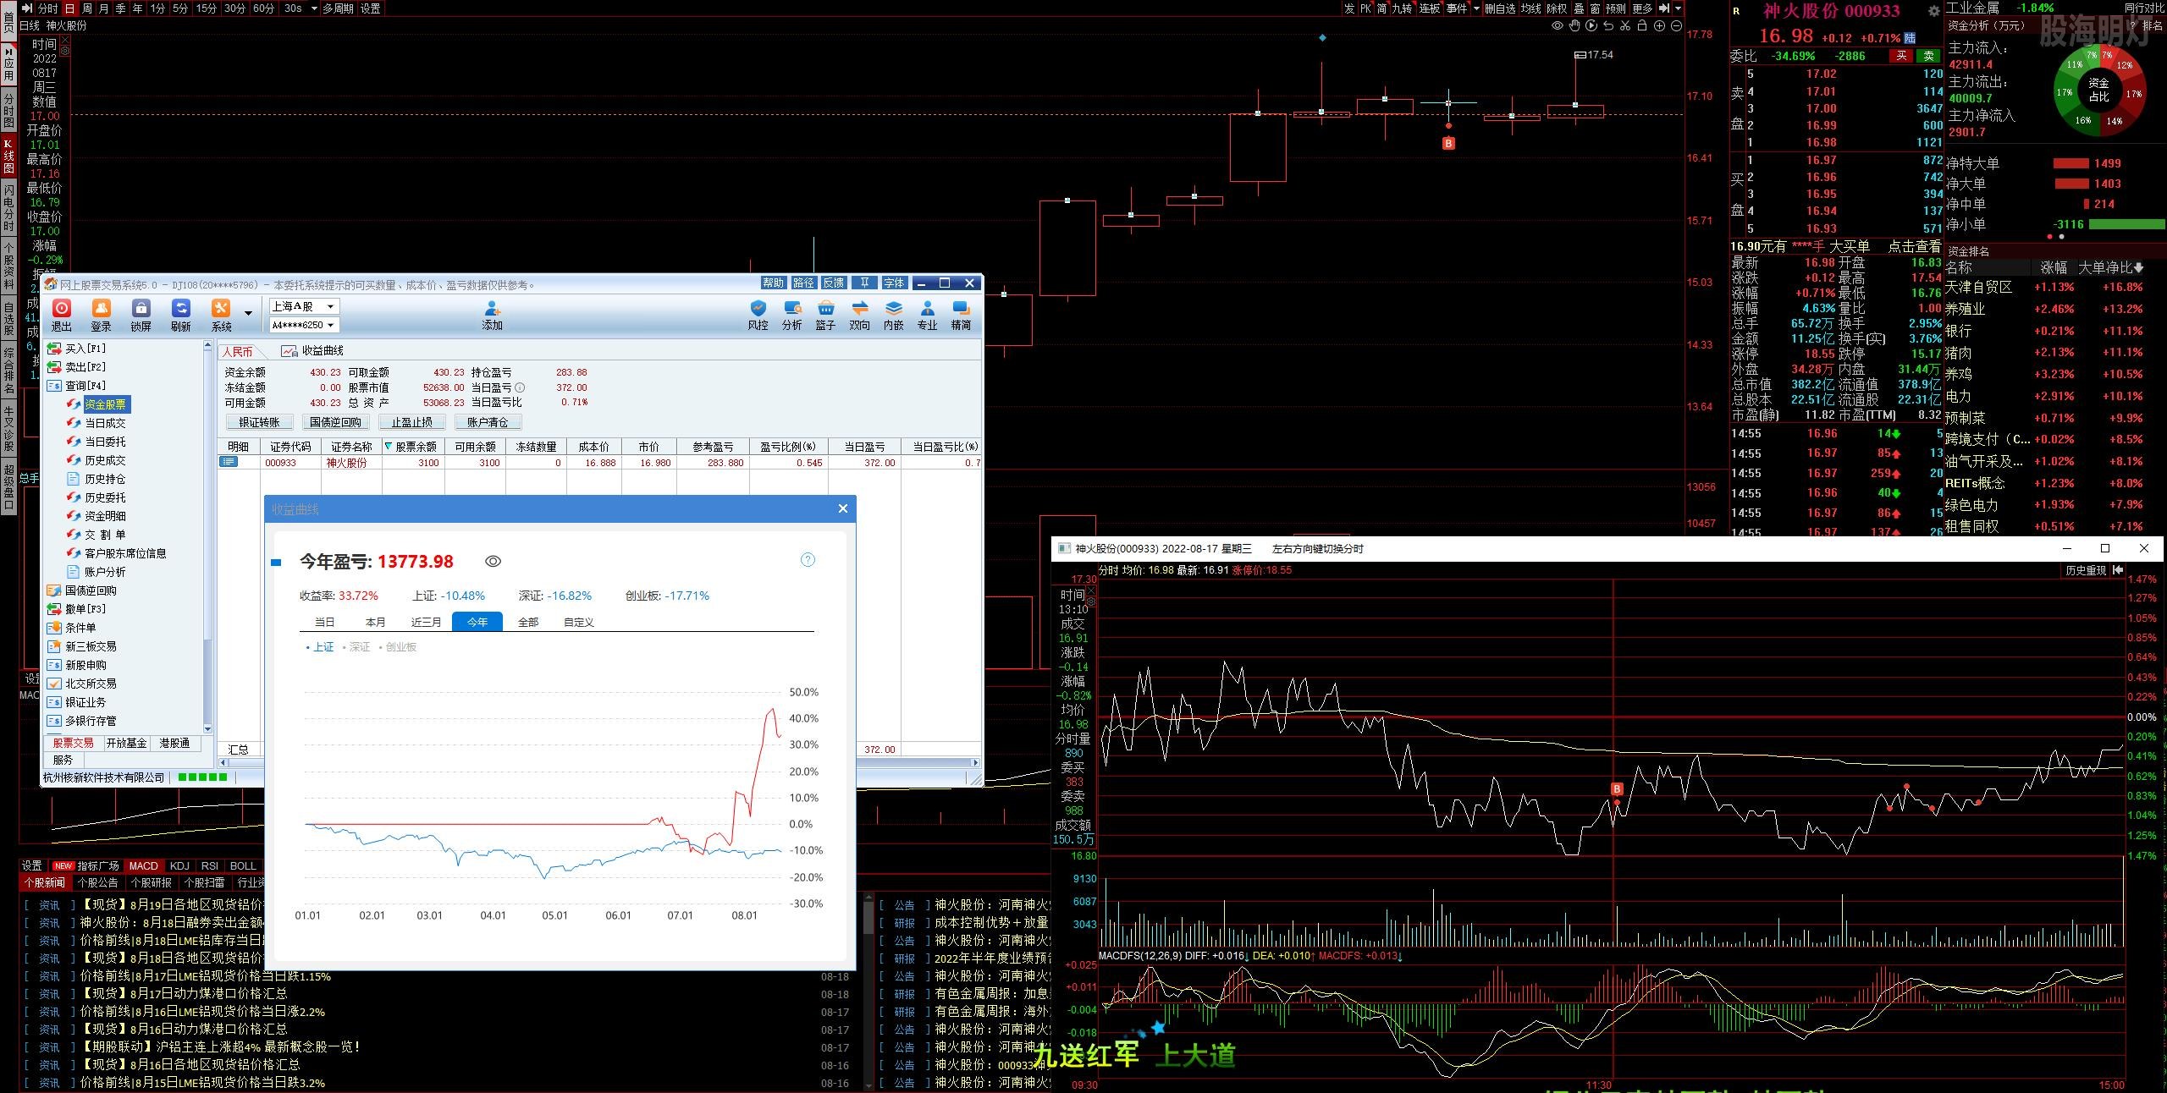
Task: Click the 国债逆回购 button
Action: click(x=335, y=422)
